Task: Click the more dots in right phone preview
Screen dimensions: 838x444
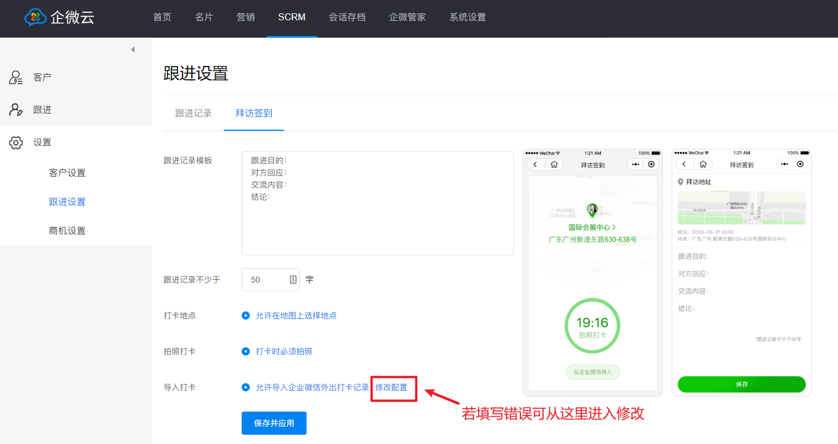Action: 785,164
